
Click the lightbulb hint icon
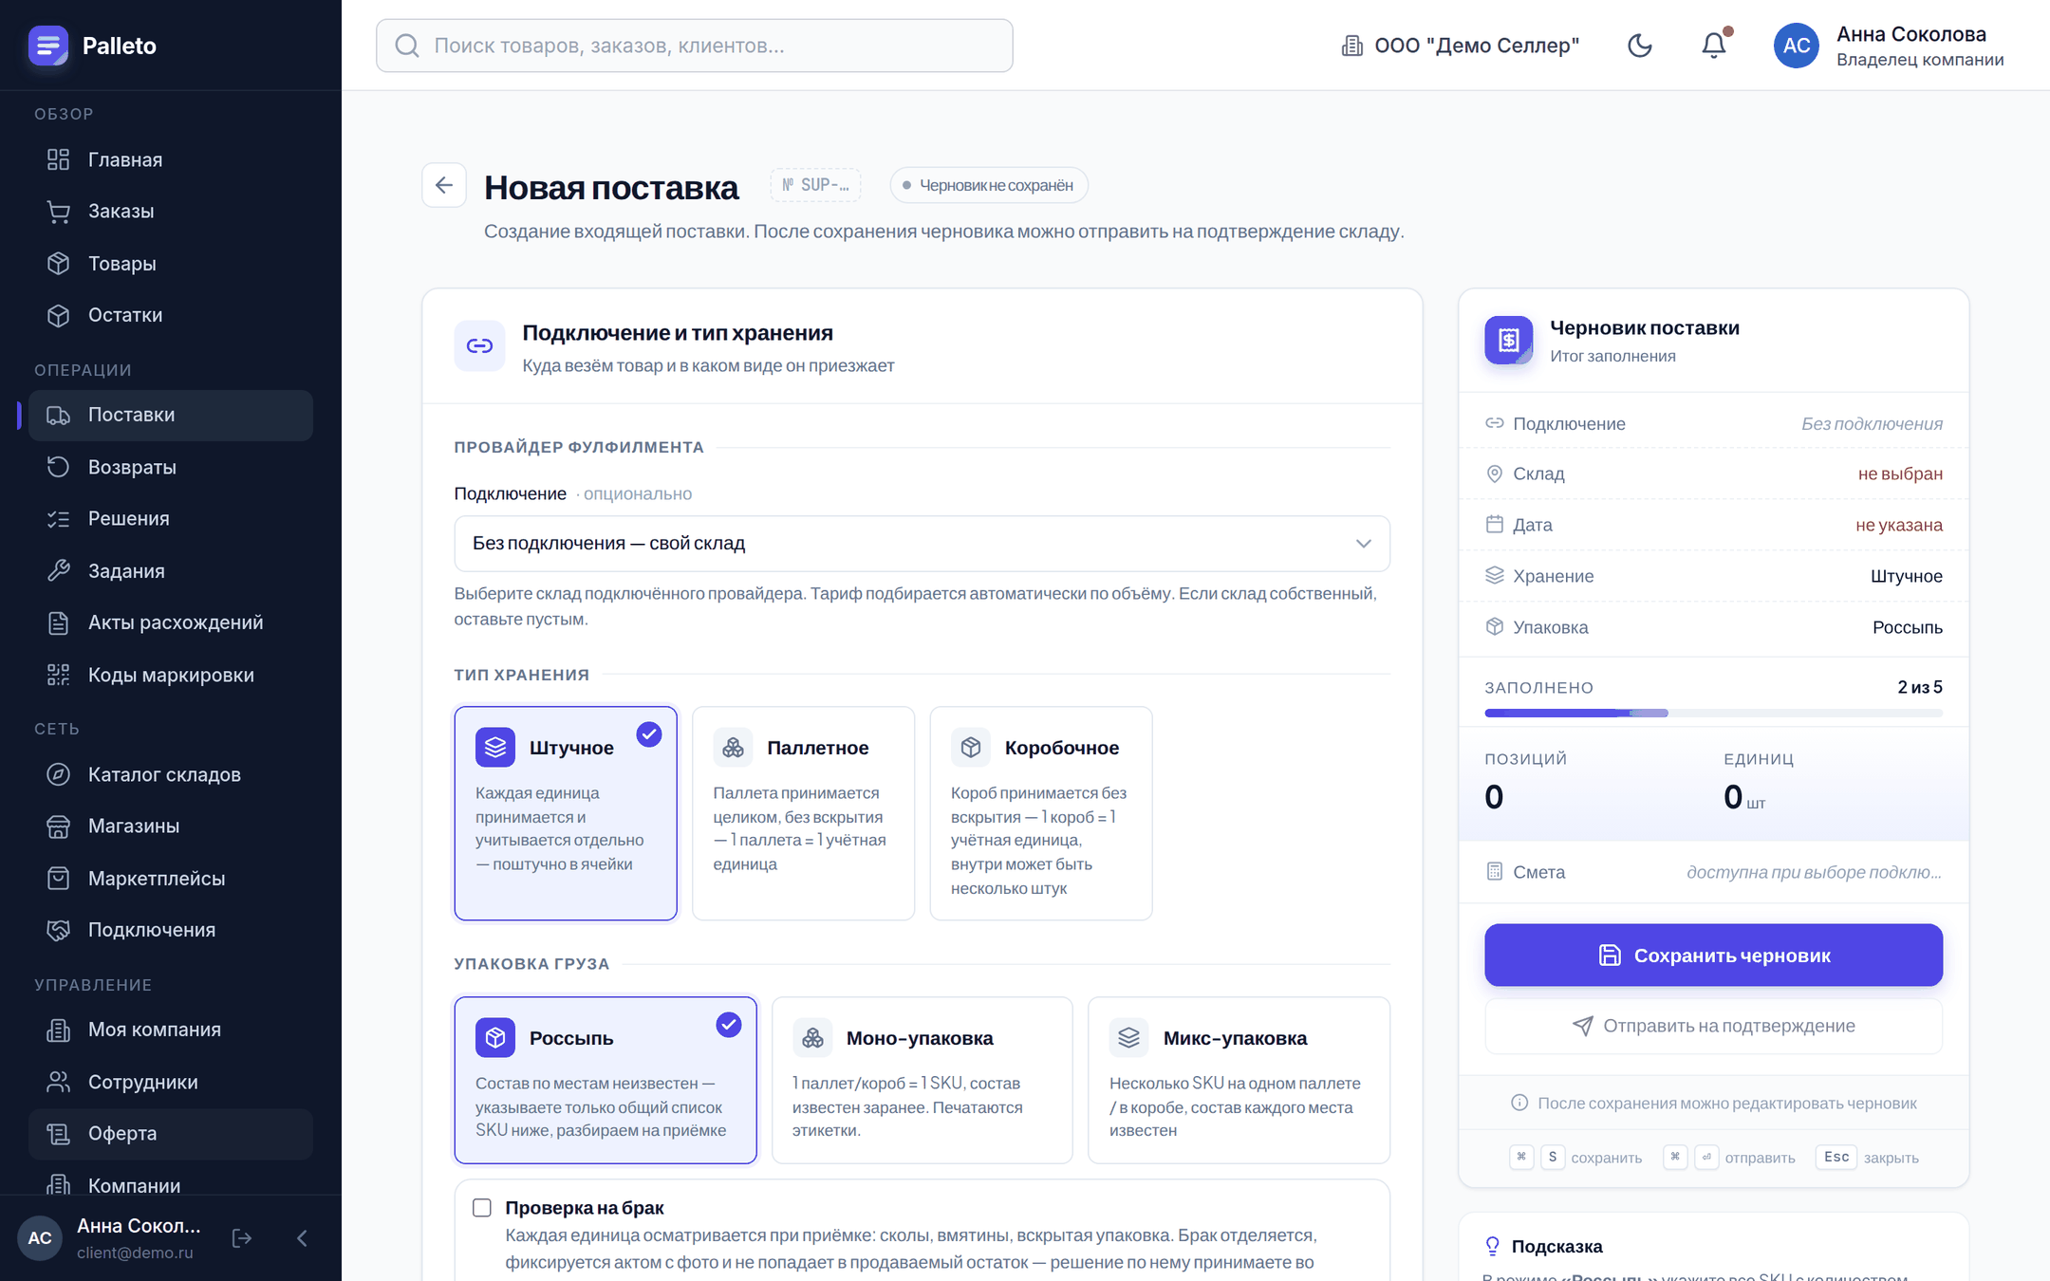click(x=1493, y=1246)
